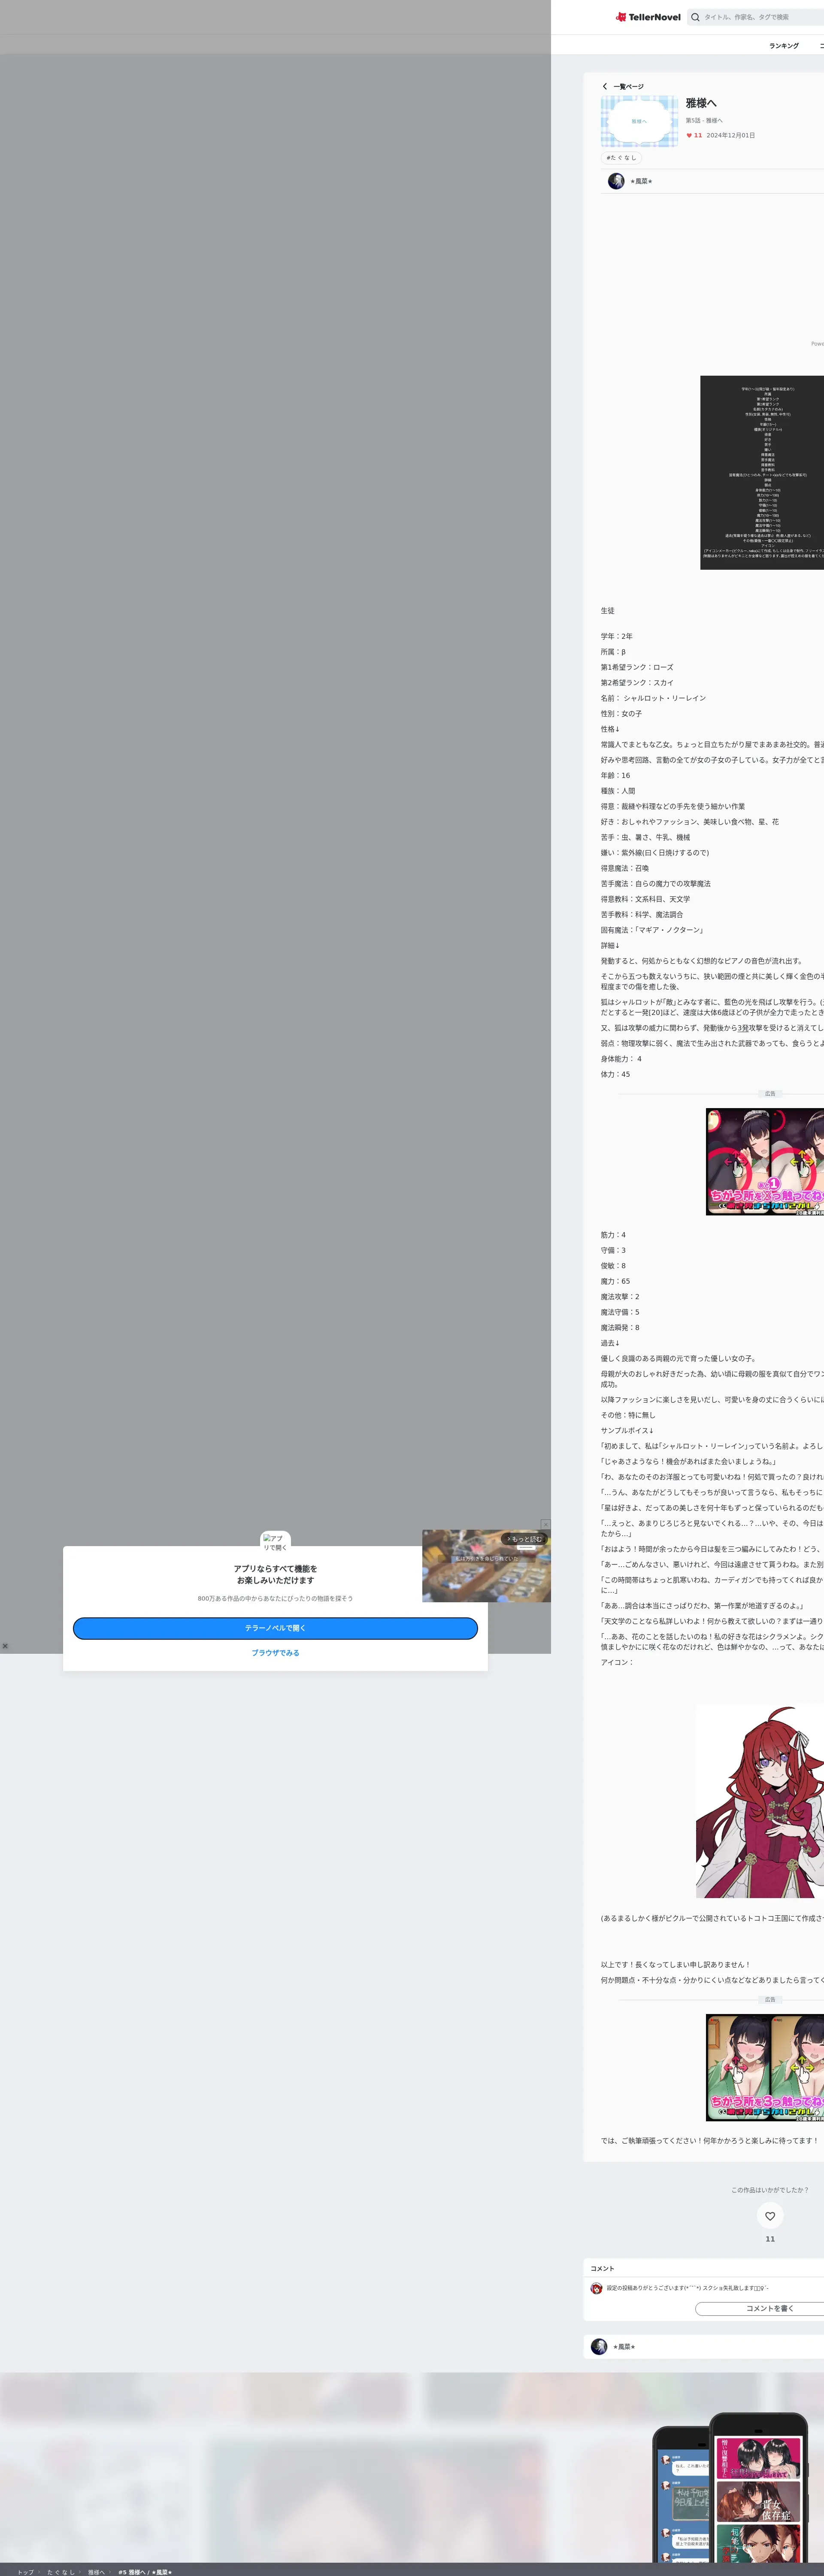Viewport: 824px width, 2576px height.
Task: Click the #たぐなし tag chip
Action: click(621, 158)
